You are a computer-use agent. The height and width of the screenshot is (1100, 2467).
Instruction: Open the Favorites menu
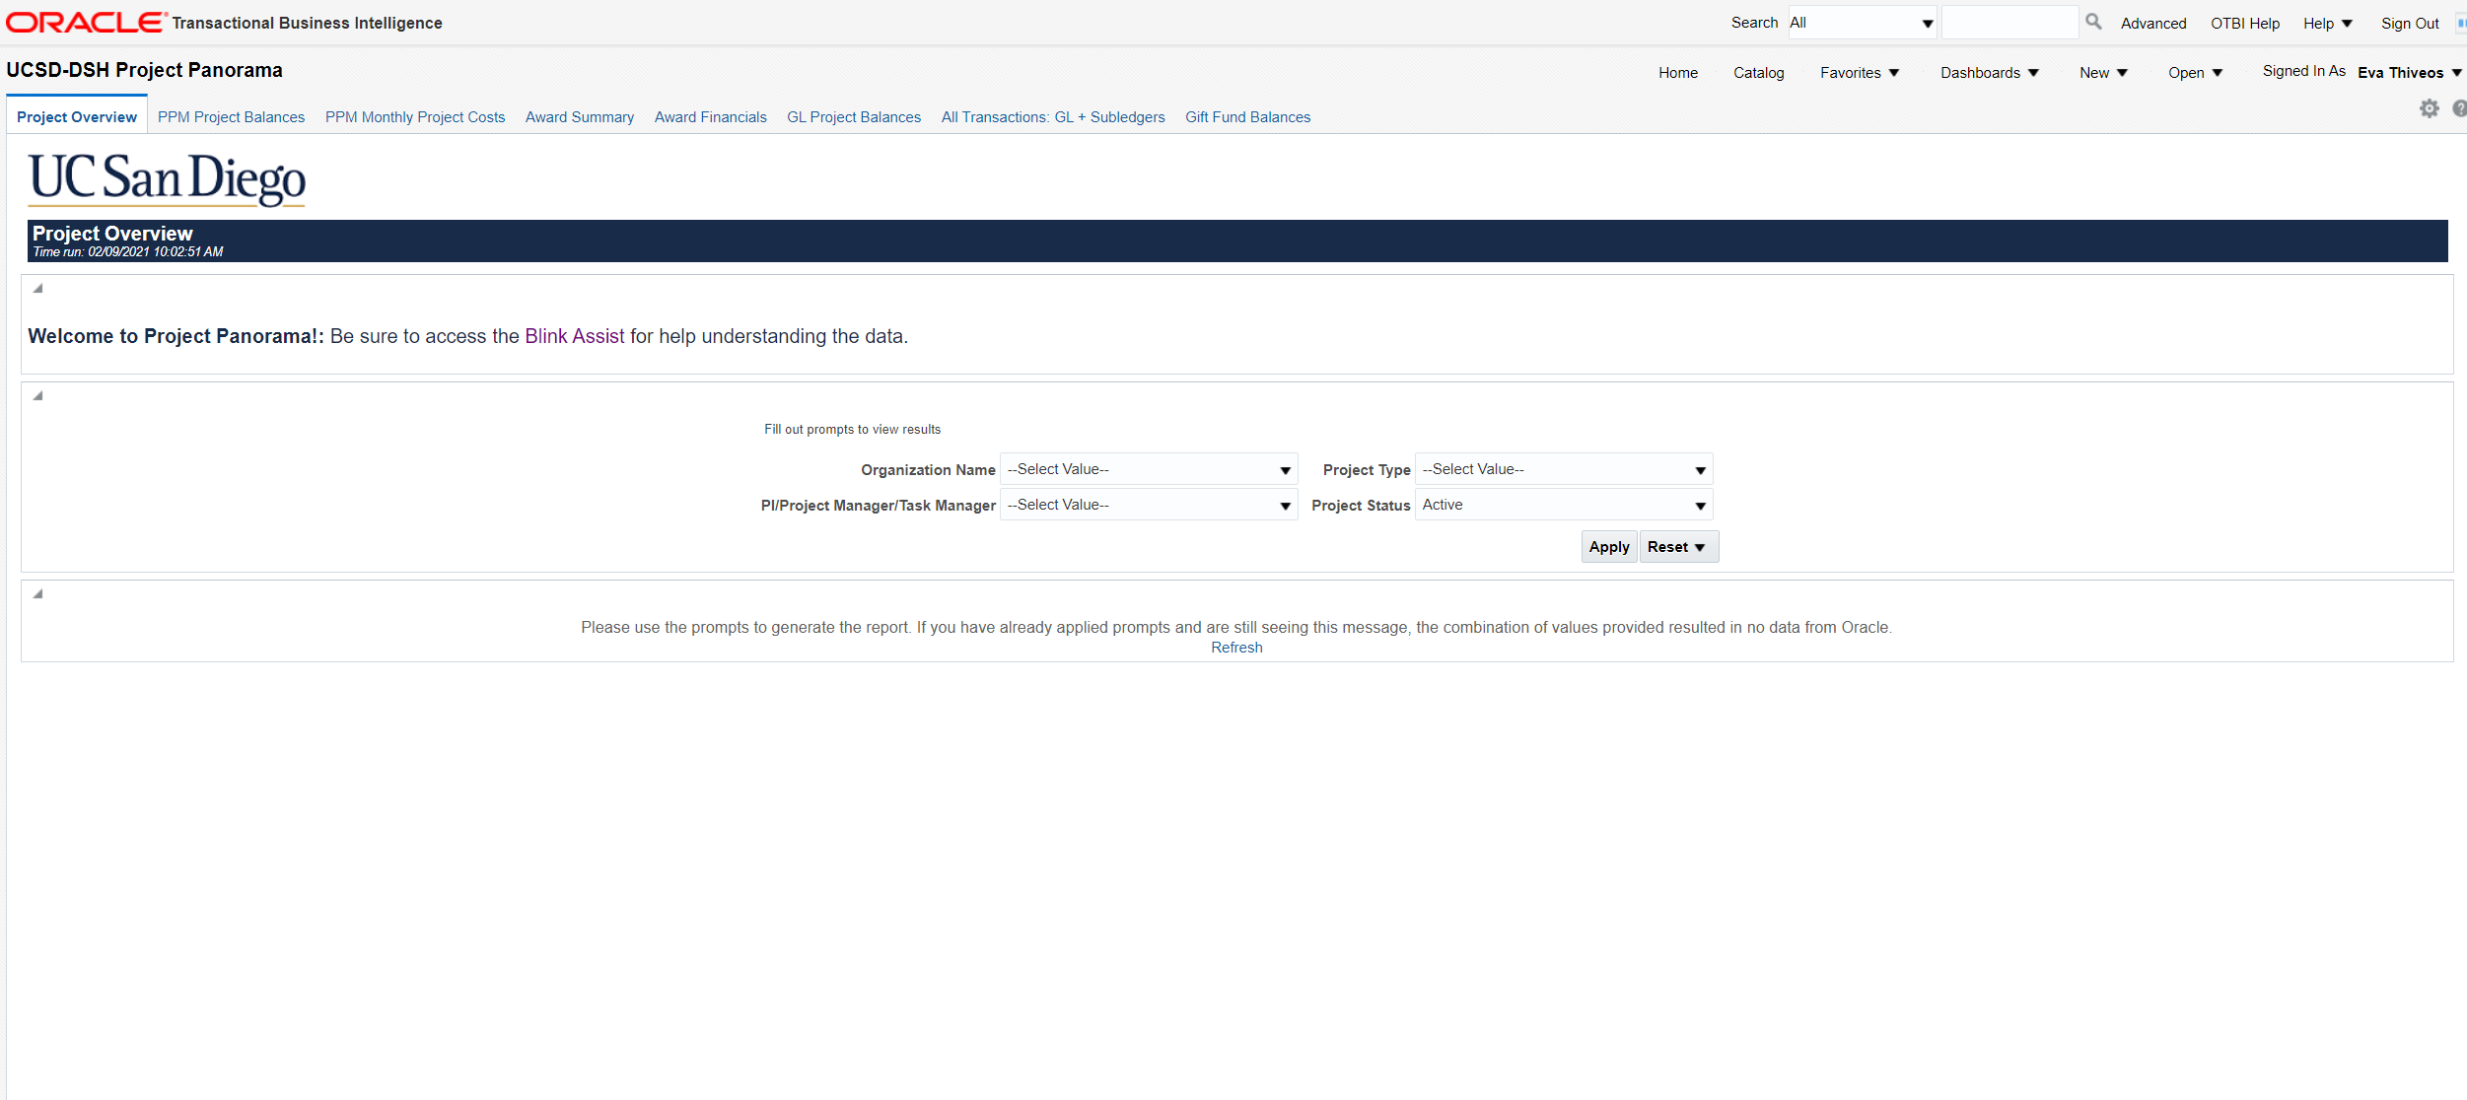tap(1859, 73)
